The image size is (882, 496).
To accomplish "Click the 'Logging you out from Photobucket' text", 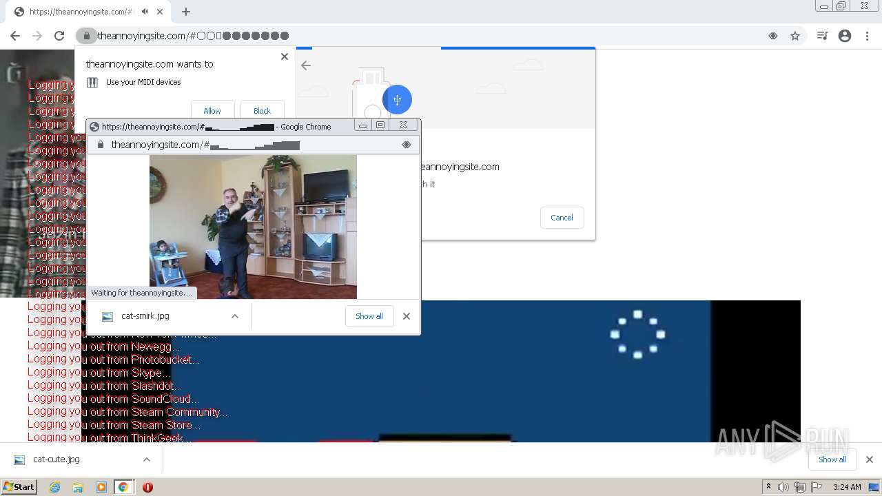I will click(114, 360).
